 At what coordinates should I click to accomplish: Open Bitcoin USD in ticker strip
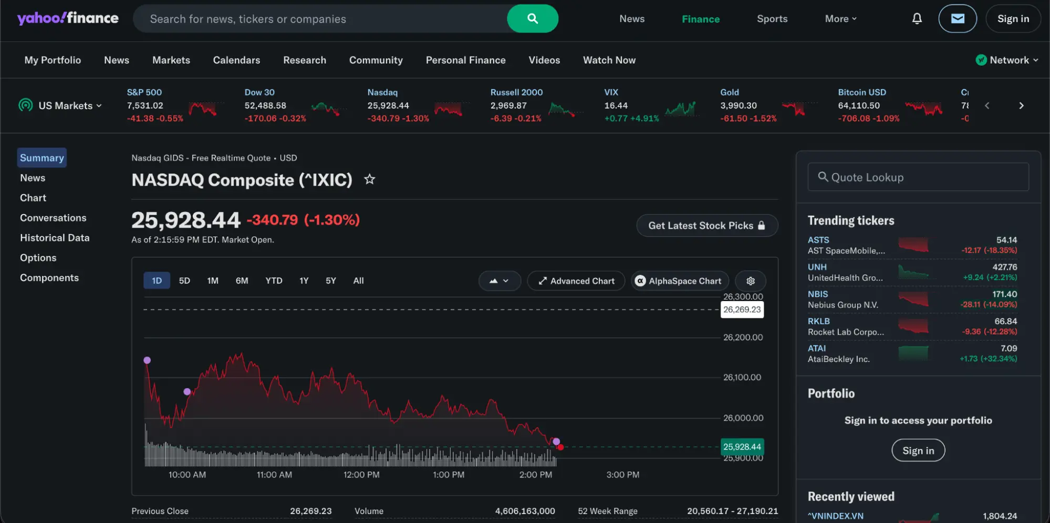pos(861,92)
